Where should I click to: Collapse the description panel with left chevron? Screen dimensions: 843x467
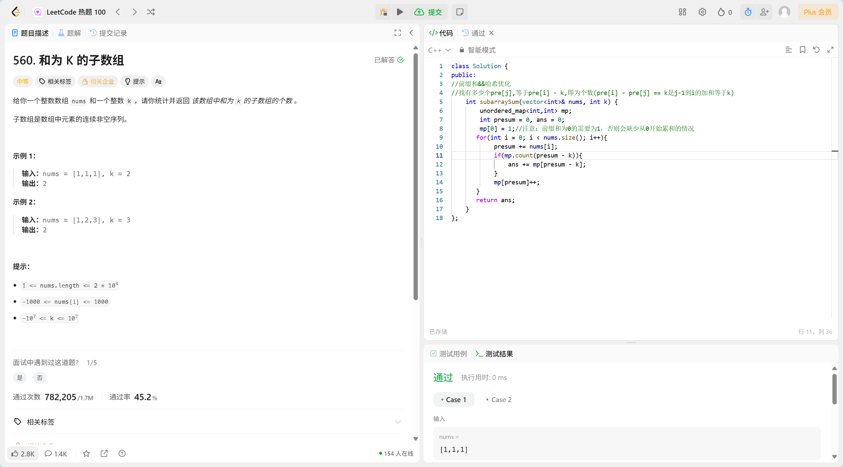point(411,33)
